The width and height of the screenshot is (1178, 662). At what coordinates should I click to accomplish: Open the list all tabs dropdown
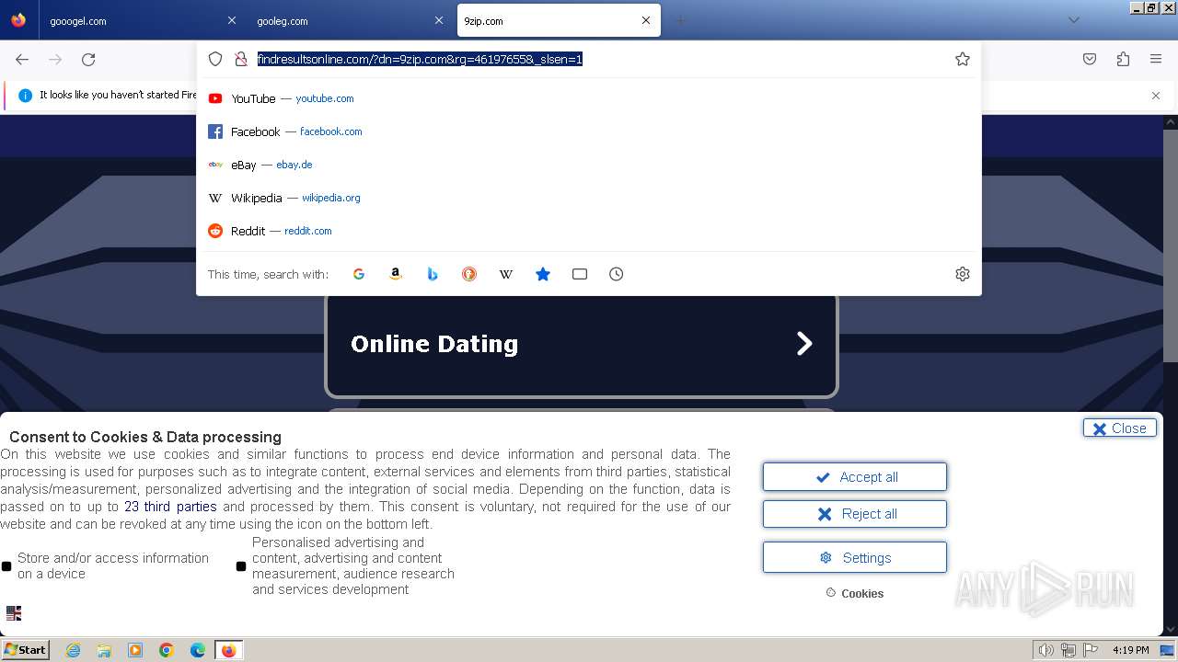click(x=1073, y=20)
